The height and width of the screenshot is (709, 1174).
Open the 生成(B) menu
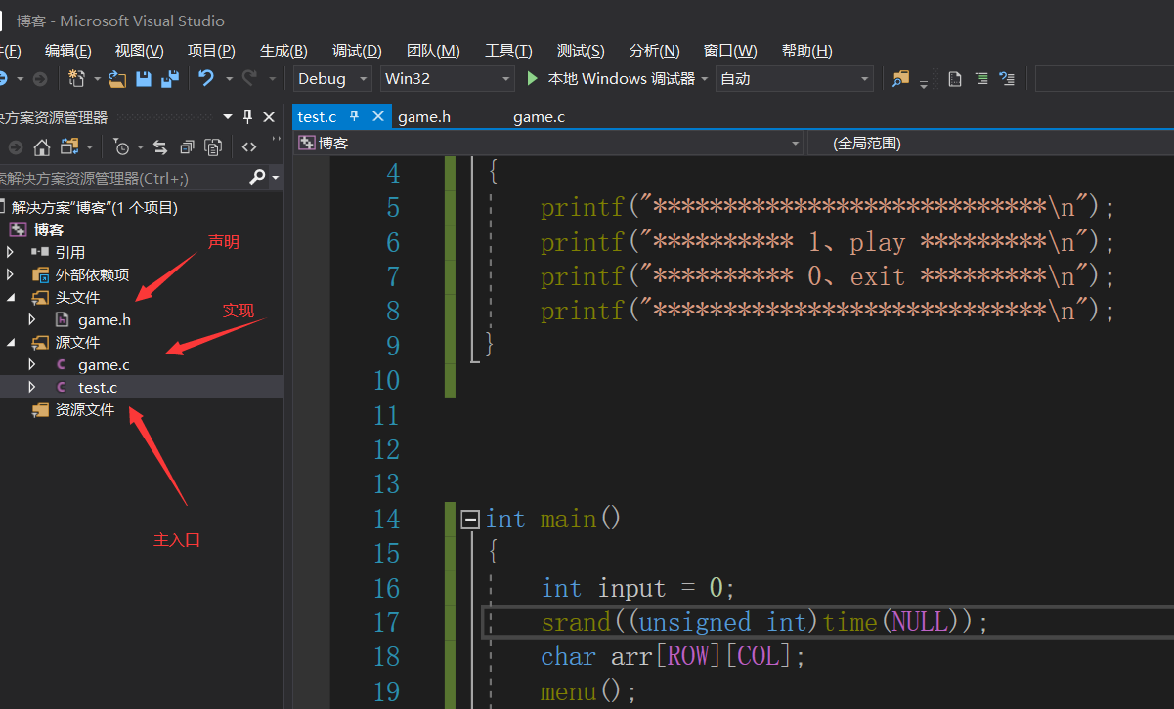point(283,51)
